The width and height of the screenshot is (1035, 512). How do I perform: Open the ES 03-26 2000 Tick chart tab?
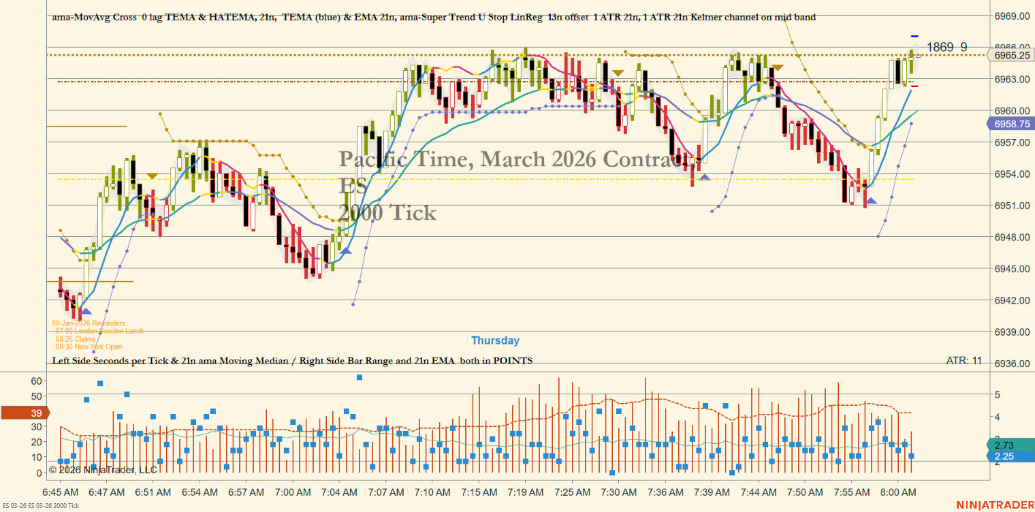click(40, 506)
